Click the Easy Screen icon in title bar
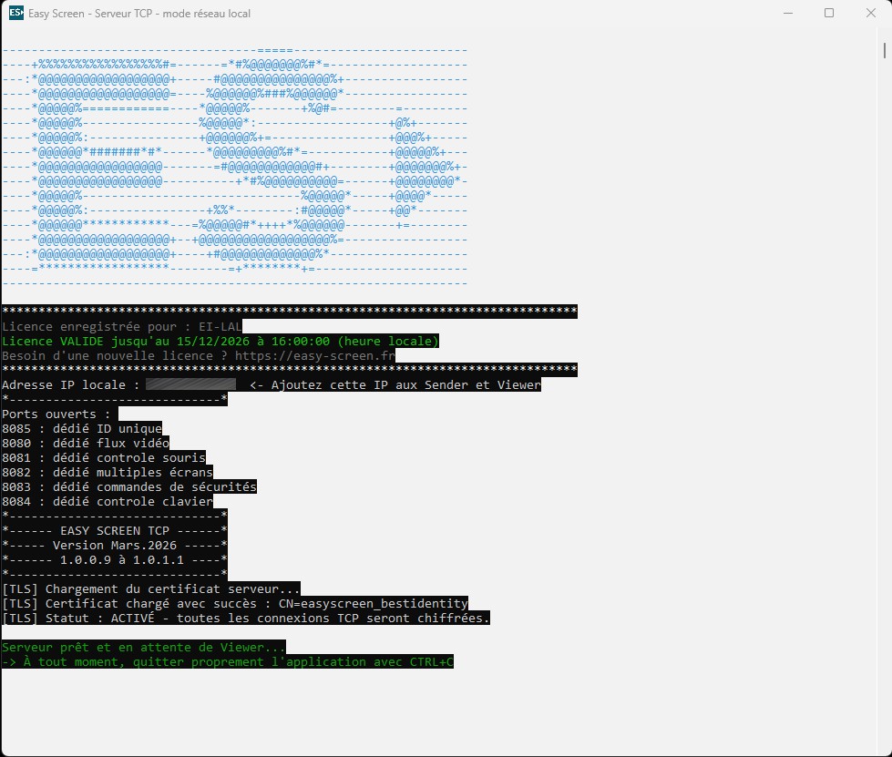This screenshot has height=757, width=892. (x=15, y=14)
